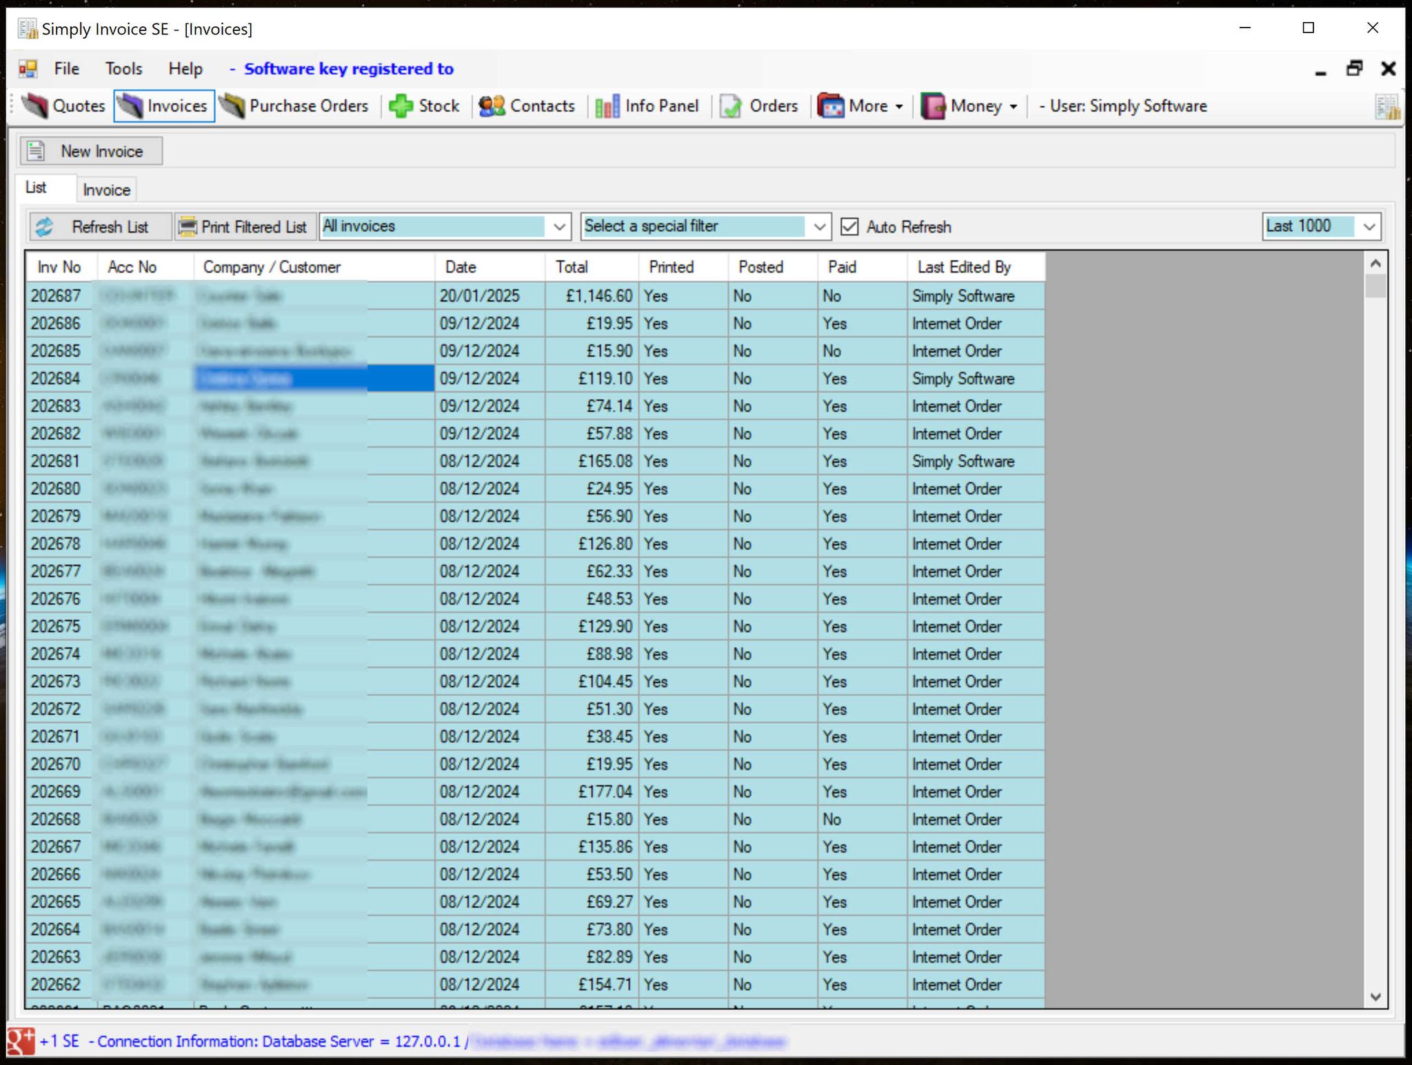Screen dimensions: 1412x1065
Task: Sort by the Posted column header
Action: tap(773, 267)
